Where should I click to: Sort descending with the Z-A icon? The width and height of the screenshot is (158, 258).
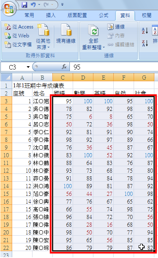pos(145,43)
